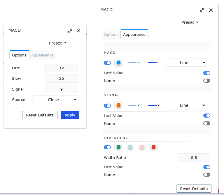Collapse the right MACD appearance panel
This screenshot has height=195, width=224.
click(x=202, y=10)
